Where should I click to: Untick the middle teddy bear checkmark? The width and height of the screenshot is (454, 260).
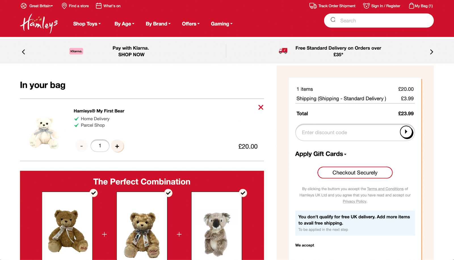point(168,193)
